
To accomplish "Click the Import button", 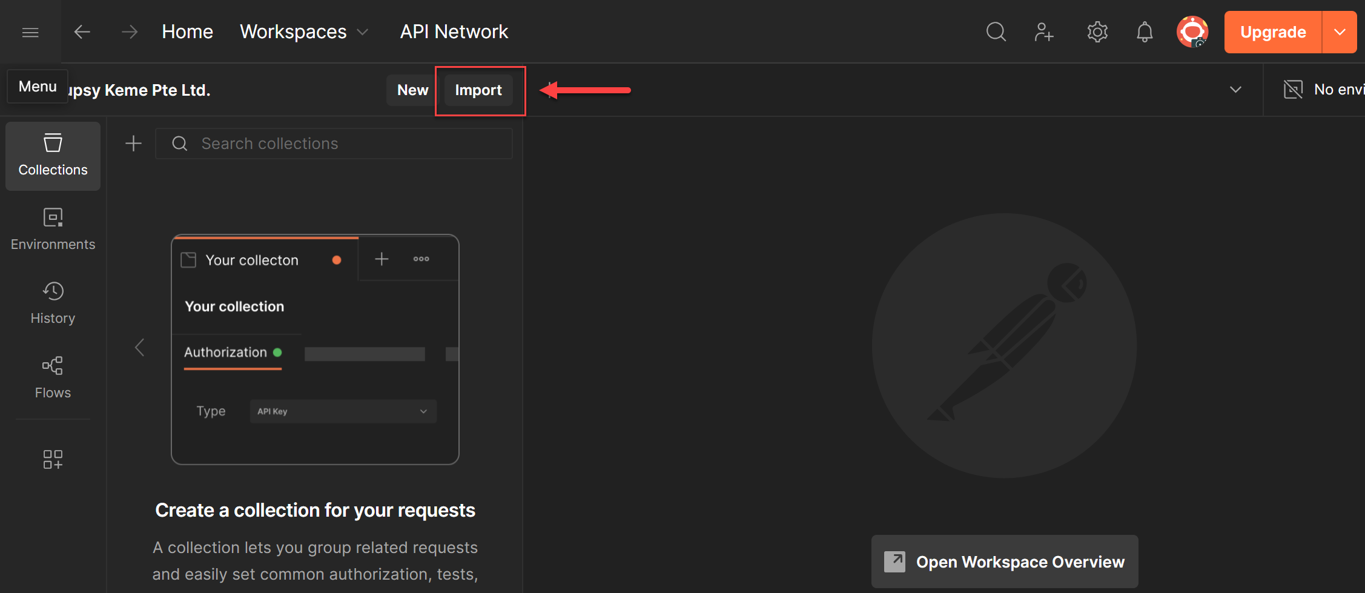I will click(478, 90).
